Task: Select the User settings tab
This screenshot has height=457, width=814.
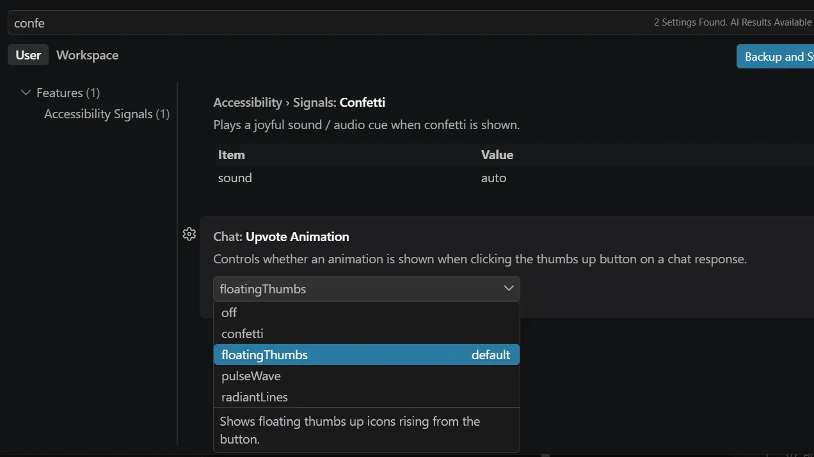Action: pos(28,55)
